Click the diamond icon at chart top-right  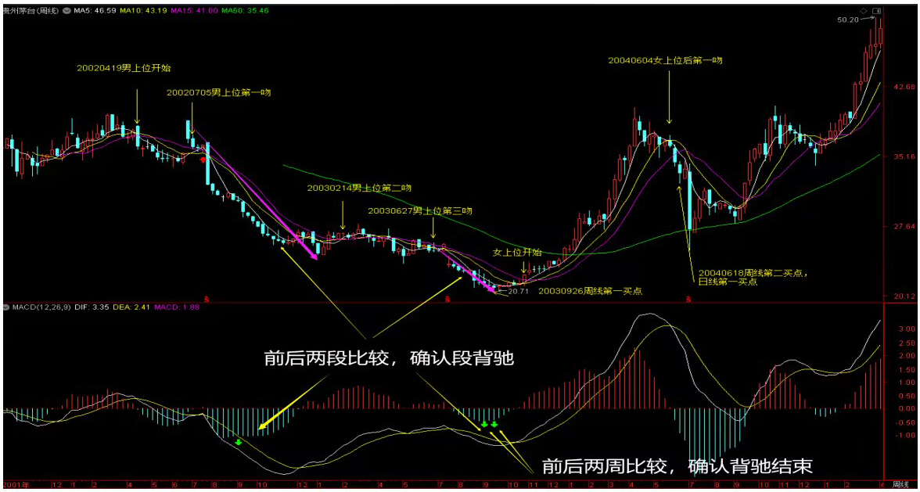click(865, 10)
